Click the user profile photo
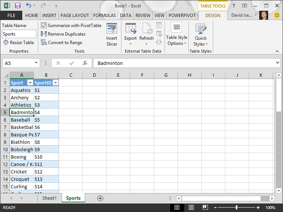Screen dimensions: 283x212 (x=264, y=15)
